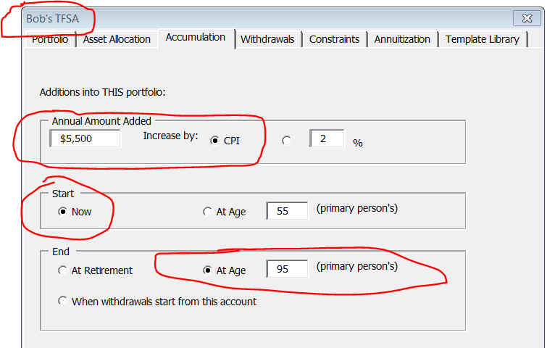This screenshot has width=547, height=348.
Task: Choose End At Age radio button
Action: pyautogui.click(x=207, y=270)
